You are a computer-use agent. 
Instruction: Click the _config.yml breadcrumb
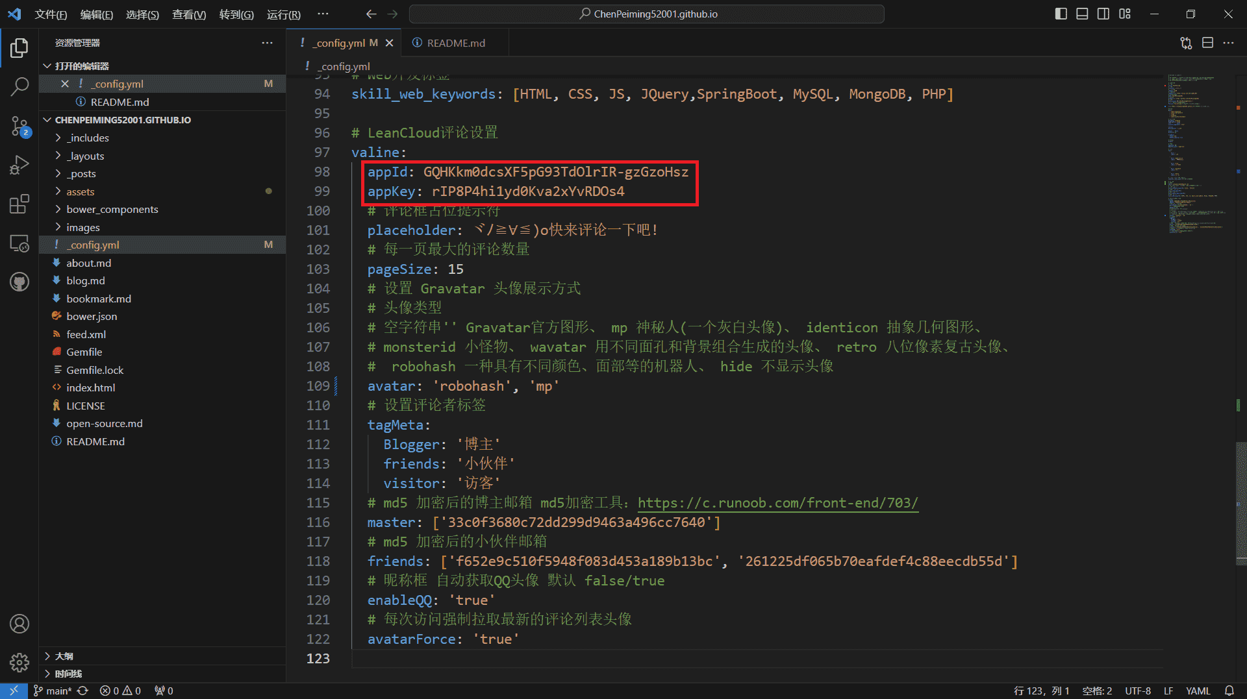345,66
